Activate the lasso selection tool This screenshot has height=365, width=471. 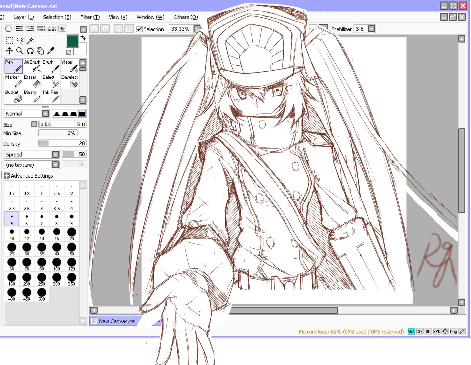click(20, 40)
